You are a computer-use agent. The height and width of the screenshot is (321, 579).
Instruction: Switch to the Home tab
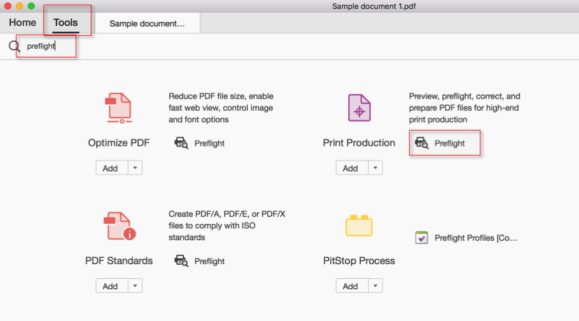coord(22,23)
